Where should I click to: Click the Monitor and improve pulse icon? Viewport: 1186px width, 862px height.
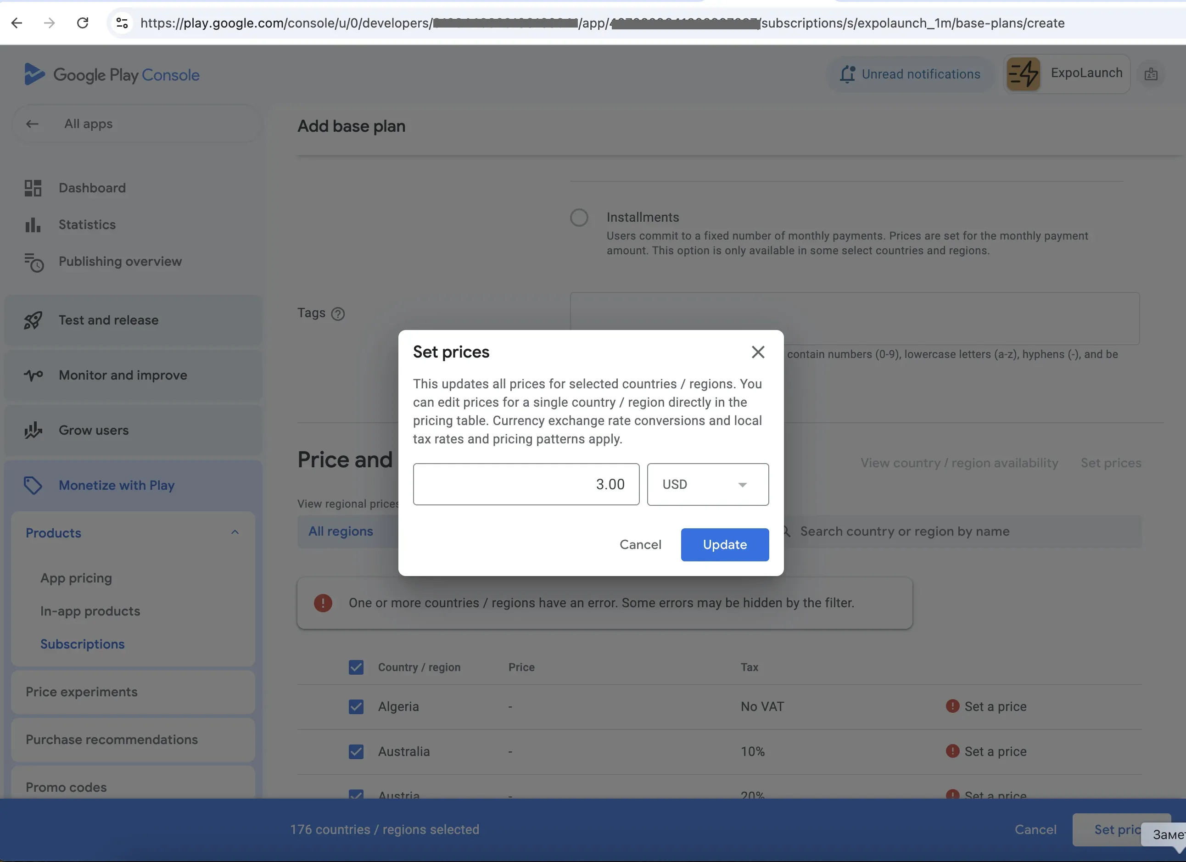point(33,375)
